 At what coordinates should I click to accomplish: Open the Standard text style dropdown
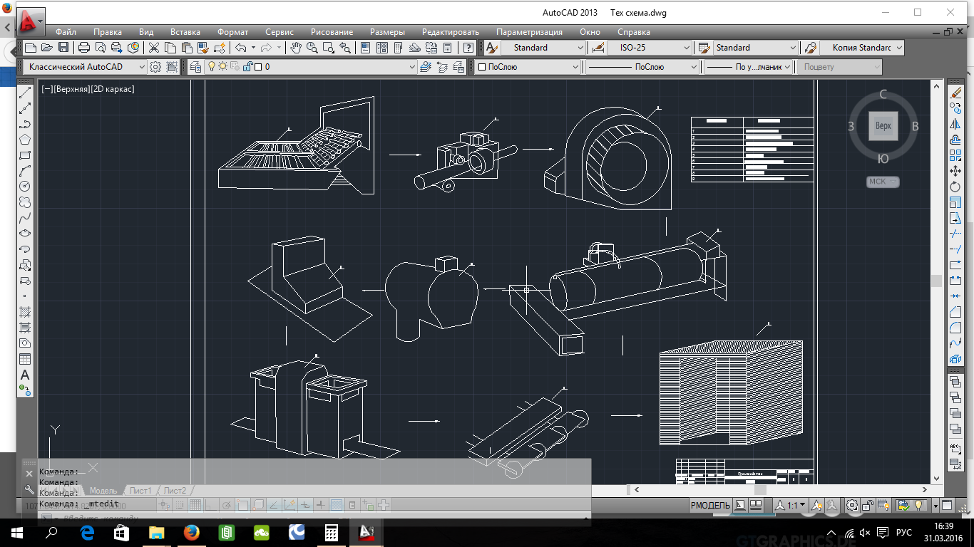click(543, 48)
